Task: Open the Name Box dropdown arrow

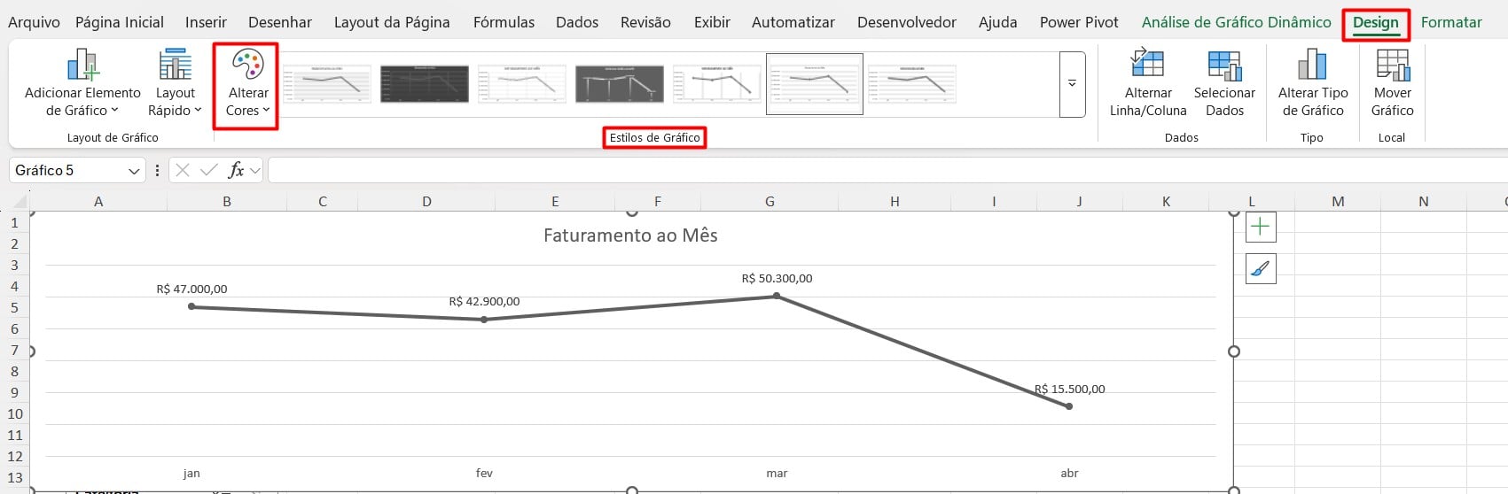Action: tap(134, 171)
